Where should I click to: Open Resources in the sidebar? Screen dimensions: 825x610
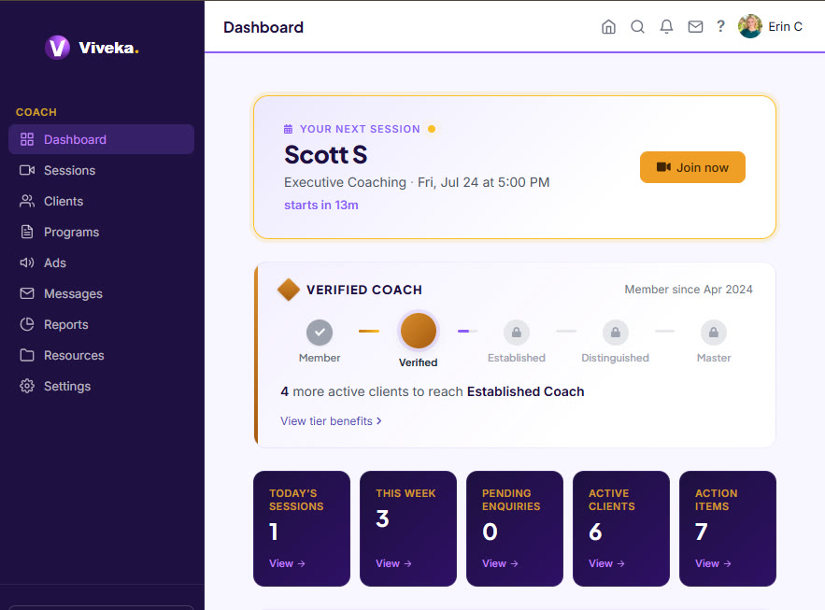point(101,355)
